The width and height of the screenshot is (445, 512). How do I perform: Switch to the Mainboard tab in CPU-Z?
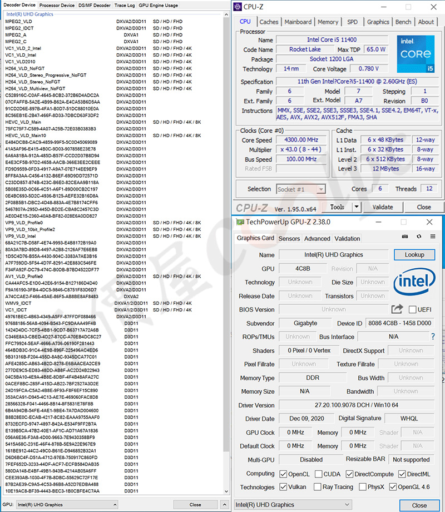[298, 22]
